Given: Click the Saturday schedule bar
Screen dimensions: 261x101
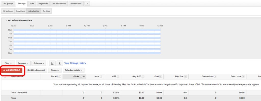Looking at the screenshot, I should click(87, 49).
